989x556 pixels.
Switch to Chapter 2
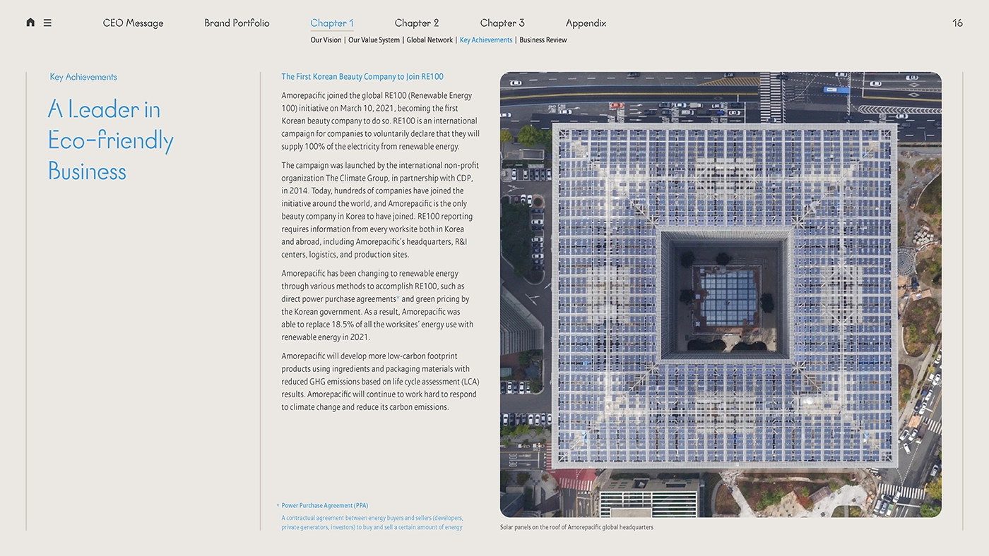tap(417, 23)
